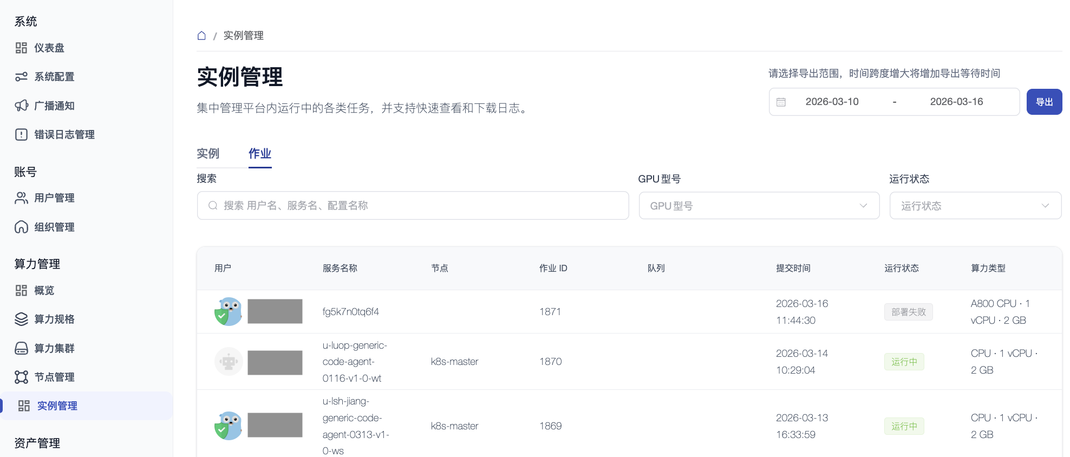This screenshot has width=1070, height=457.
Task: Select the start date 2026-03-10 field
Action: tap(832, 102)
